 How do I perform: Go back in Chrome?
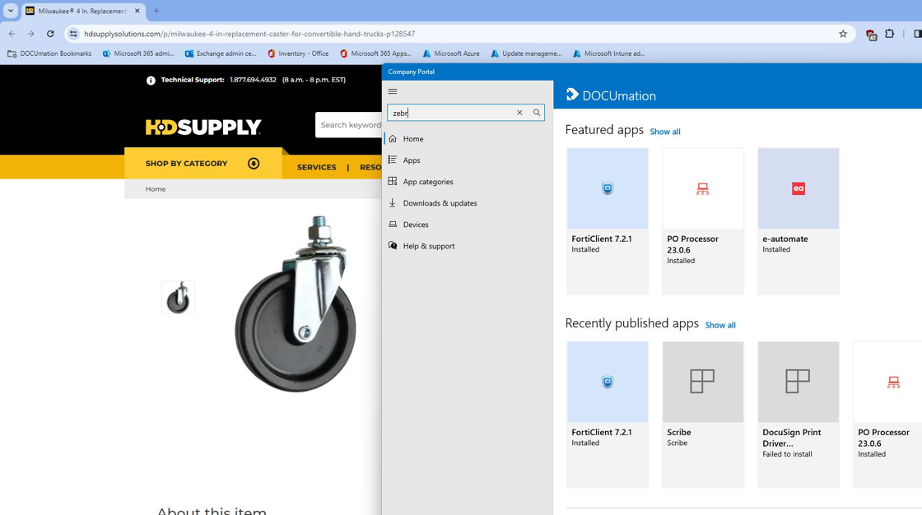12,34
